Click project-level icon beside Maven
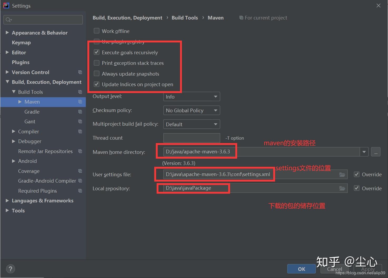Viewport: 388px width, 278px height. tap(80, 102)
